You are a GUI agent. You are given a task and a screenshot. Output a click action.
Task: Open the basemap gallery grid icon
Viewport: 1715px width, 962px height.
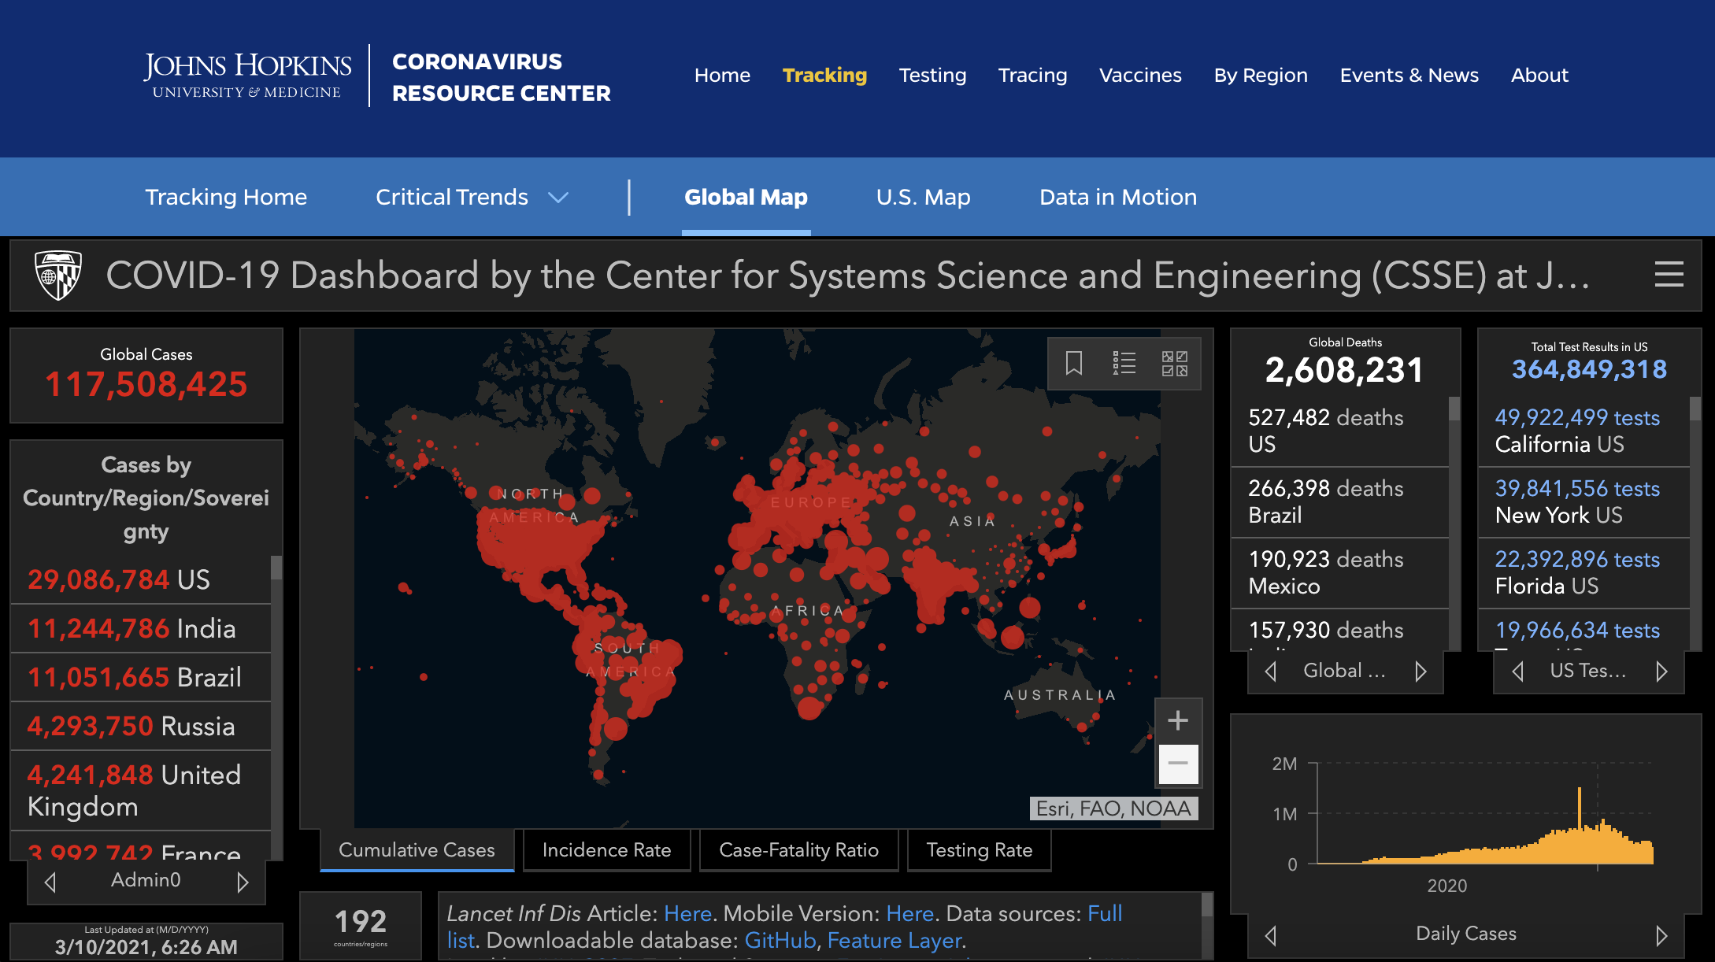pyautogui.click(x=1175, y=363)
